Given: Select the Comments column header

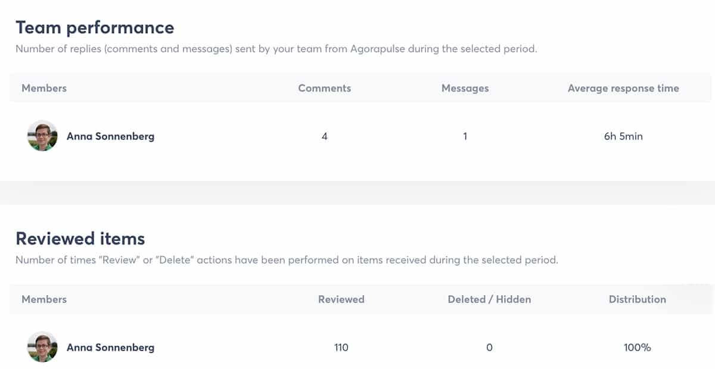Looking at the screenshot, I should (x=324, y=88).
